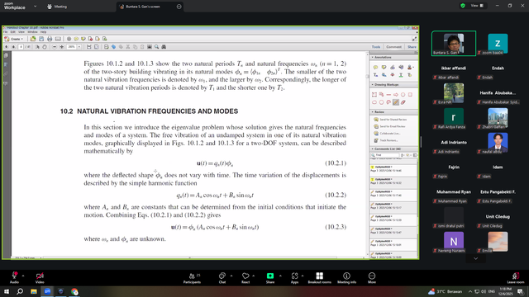Screen dimensions: 529x297
Task: Open the Share pane tab
Action: click(412, 47)
